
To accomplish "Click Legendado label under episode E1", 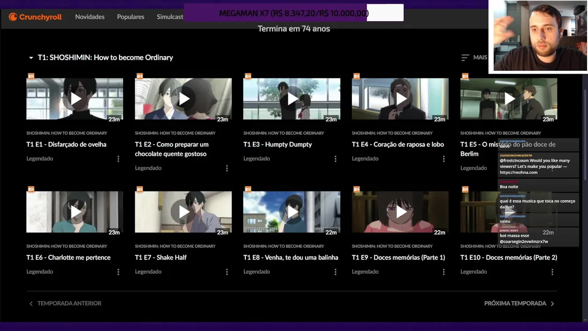I will tap(40, 159).
